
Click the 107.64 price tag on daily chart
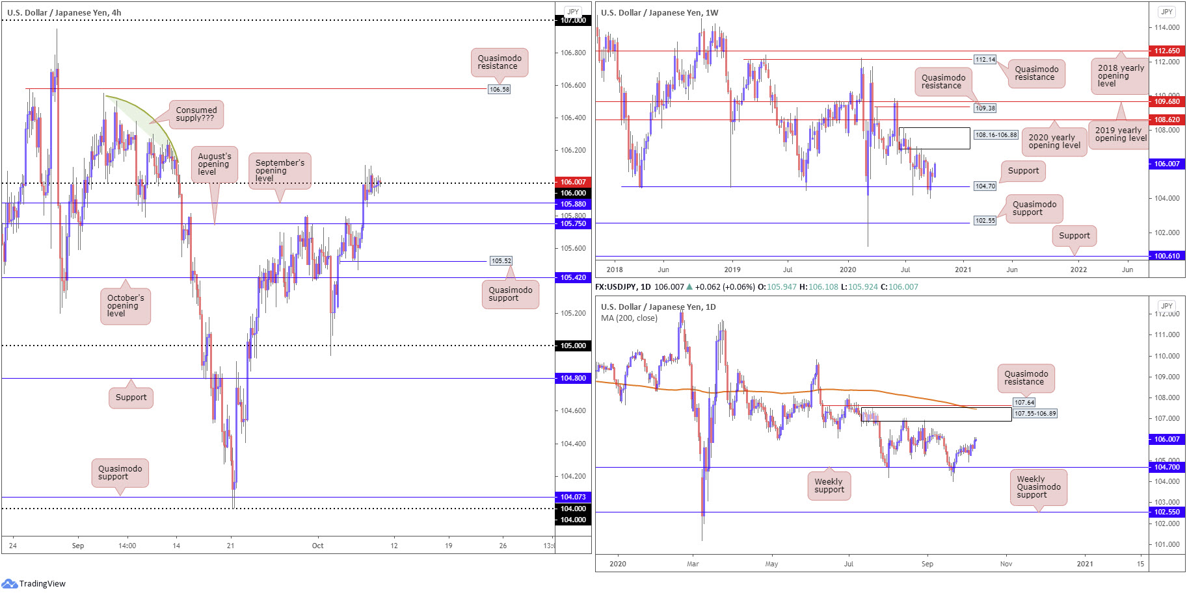coord(1024,403)
